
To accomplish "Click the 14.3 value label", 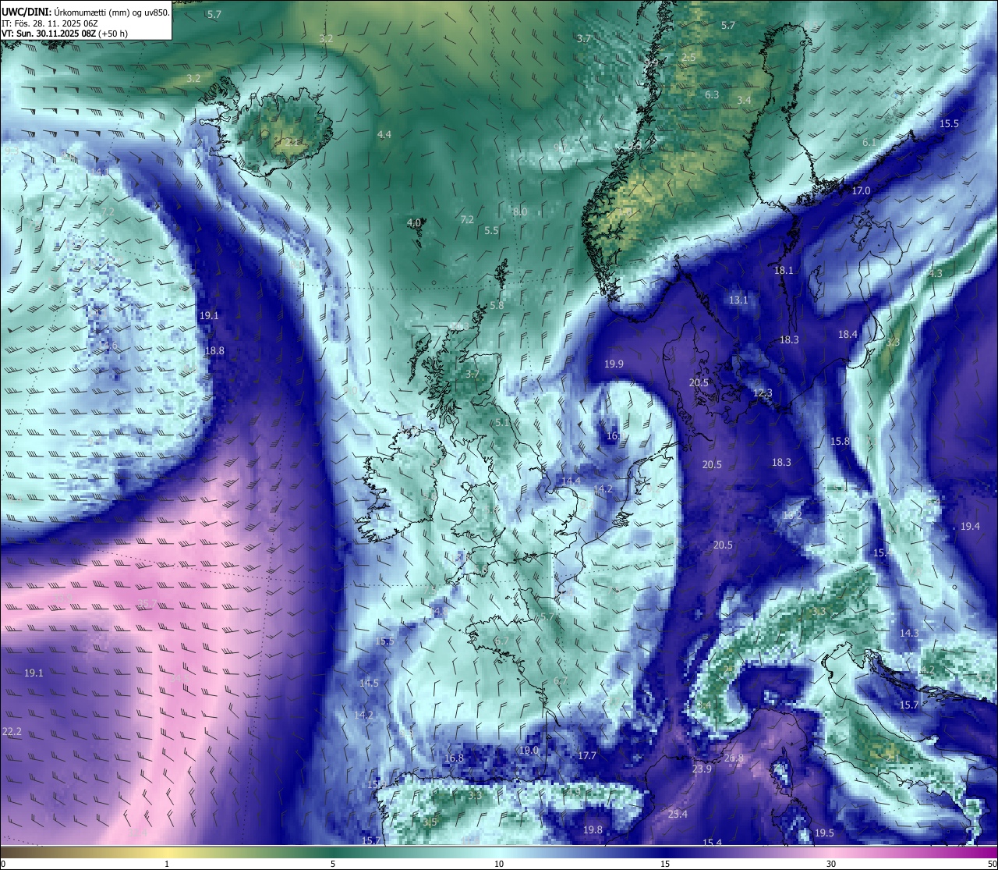I will click(909, 634).
